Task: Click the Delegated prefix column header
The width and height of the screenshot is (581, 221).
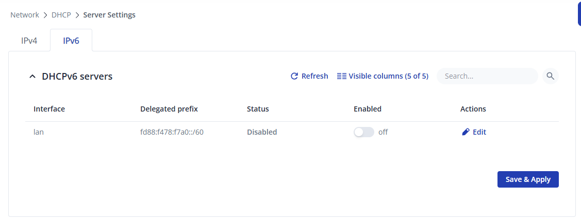Action: (169, 109)
